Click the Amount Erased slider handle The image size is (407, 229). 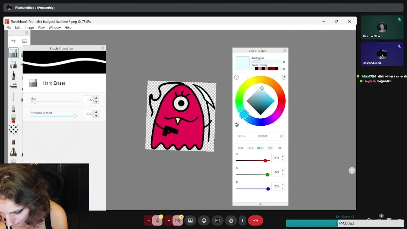coord(75,116)
